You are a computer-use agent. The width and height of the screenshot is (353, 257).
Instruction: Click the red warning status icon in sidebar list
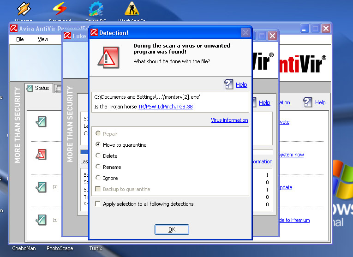click(41, 155)
